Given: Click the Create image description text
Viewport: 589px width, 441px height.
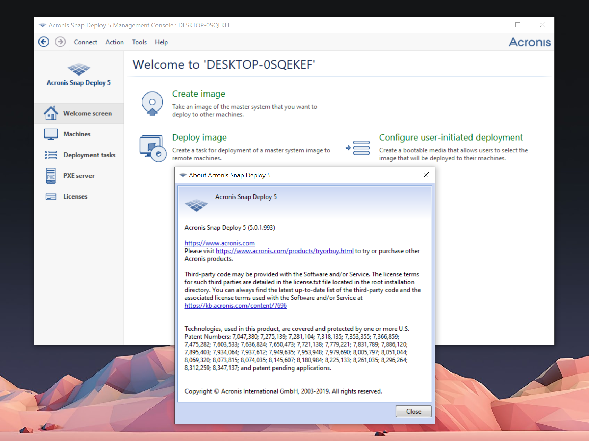Looking at the screenshot, I should click(x=244, y=111).
